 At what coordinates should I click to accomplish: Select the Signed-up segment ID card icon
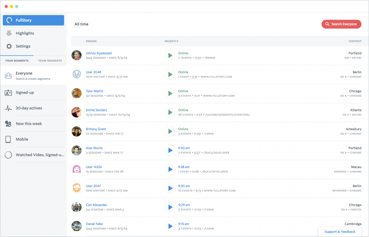point(8,92)
